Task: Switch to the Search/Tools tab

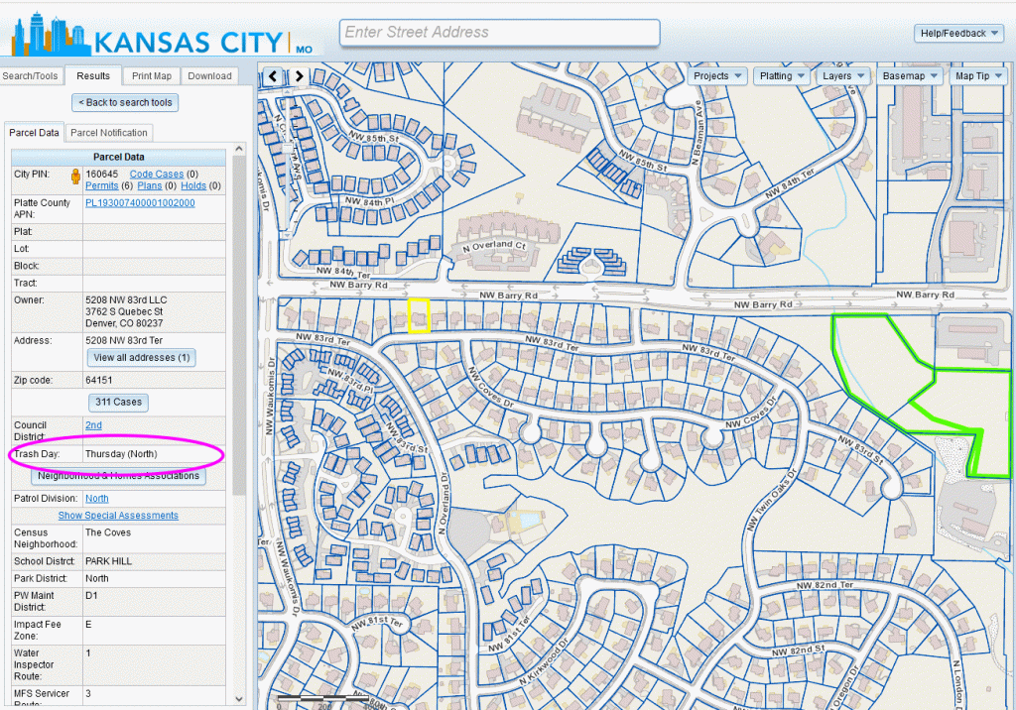Action: [31, 76]
